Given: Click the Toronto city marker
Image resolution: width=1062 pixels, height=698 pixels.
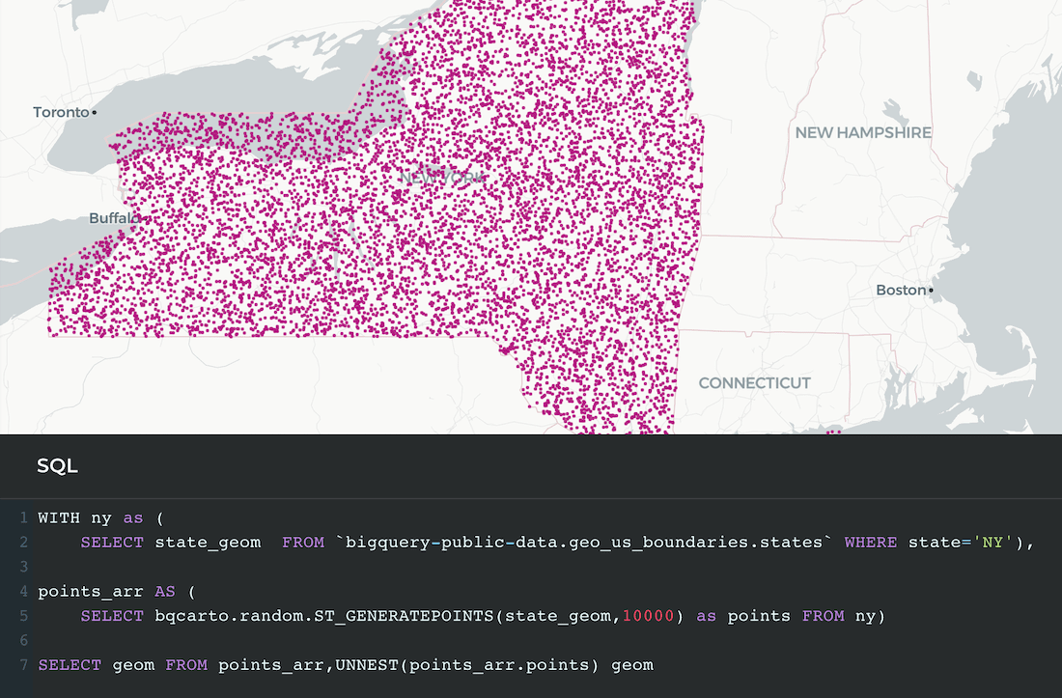Looking at the screenshot, I should (x=92, y=112).
